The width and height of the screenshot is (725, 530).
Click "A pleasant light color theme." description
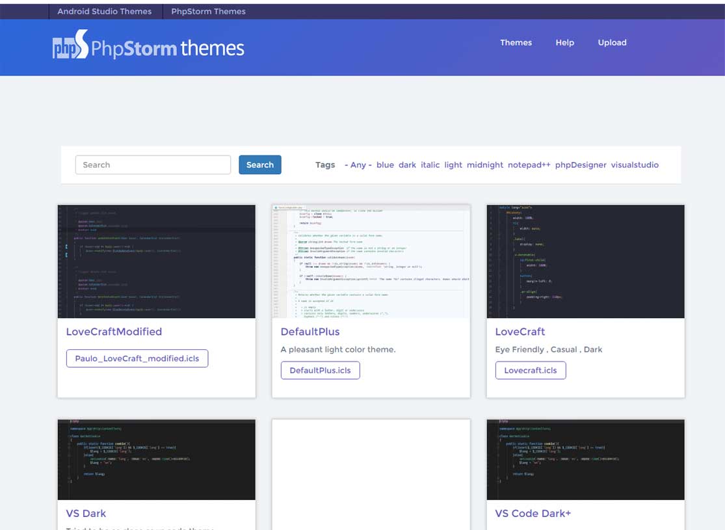coord(338,350)
